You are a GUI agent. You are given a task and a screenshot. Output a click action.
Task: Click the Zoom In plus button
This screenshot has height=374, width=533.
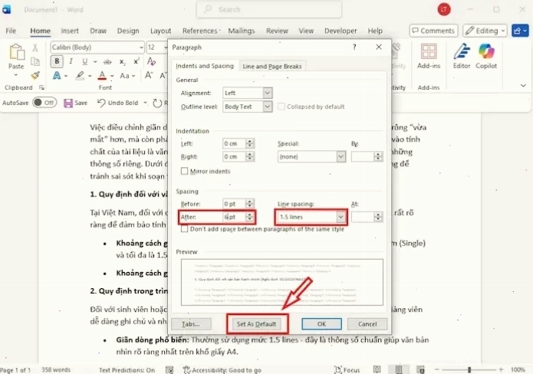(501, 369)
